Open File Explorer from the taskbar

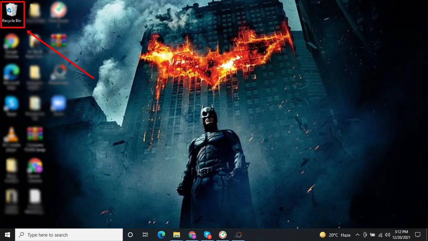point(177,235)
